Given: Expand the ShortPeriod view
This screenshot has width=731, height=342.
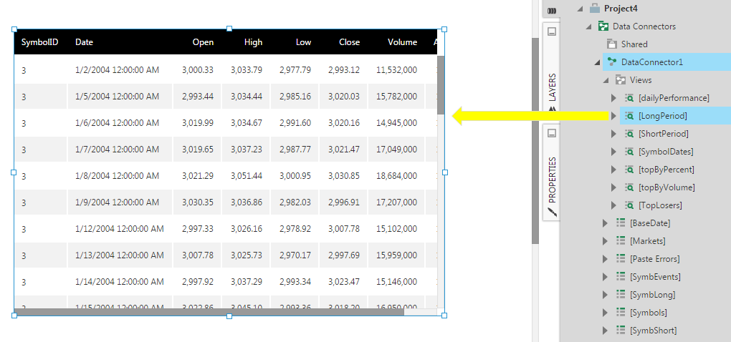Looking at the screenshot, I should pos(614,134).
